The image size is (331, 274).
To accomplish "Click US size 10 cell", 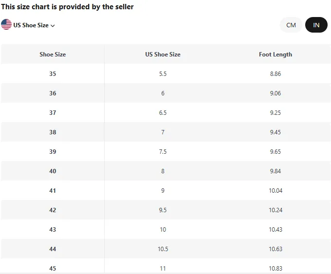I will 163,229.
